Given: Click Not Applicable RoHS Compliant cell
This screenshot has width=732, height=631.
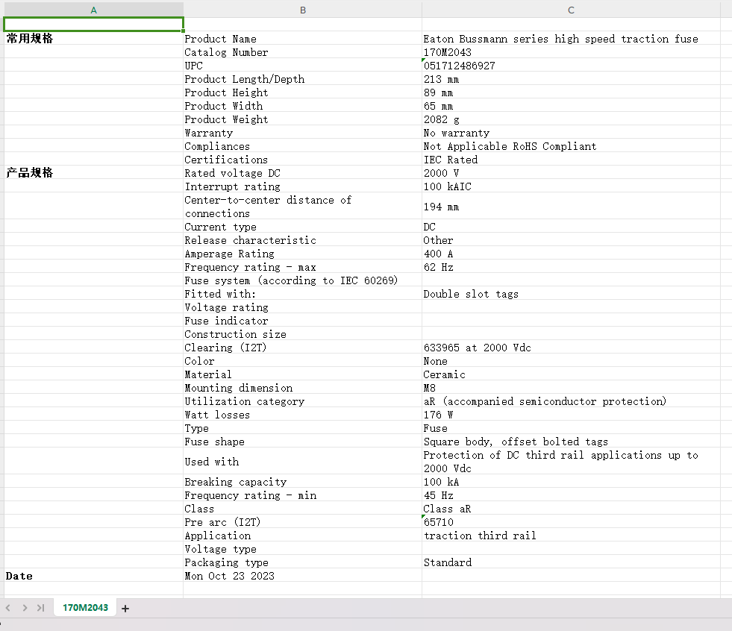Looking at the screenshot, I should 571,146.
